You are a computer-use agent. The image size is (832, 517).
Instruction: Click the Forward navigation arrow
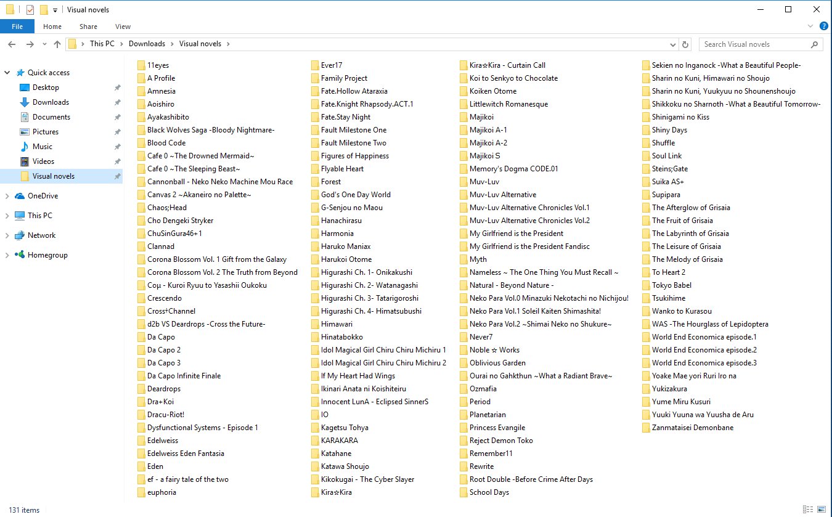30,44
